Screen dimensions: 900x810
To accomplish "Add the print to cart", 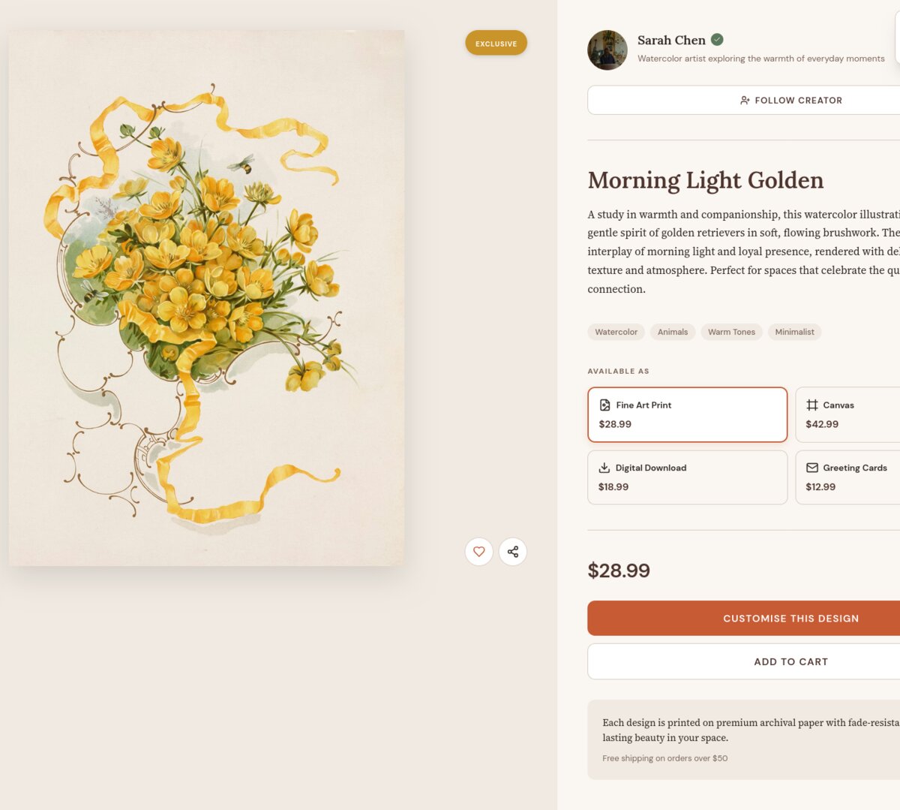I will (790, 661).
